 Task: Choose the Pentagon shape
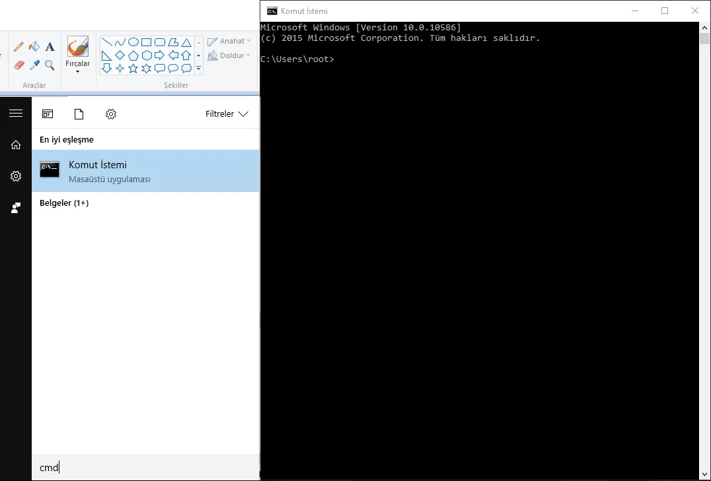pos(133,55)
